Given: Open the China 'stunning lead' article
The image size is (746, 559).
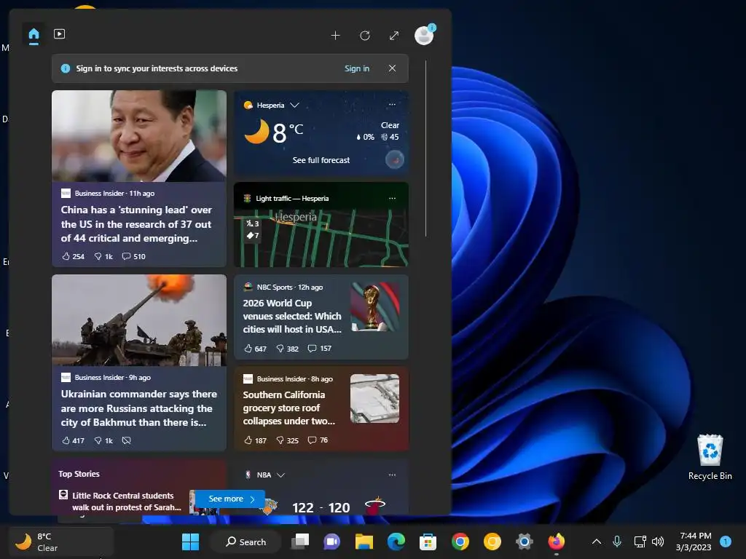Looking at the screenshot, I should [136, 224].
